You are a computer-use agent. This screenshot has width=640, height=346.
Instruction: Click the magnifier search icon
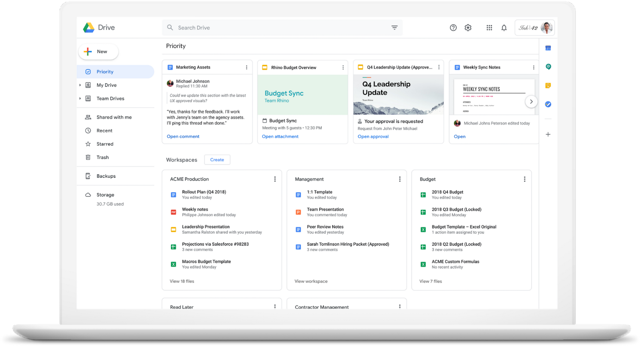point(170,28)
